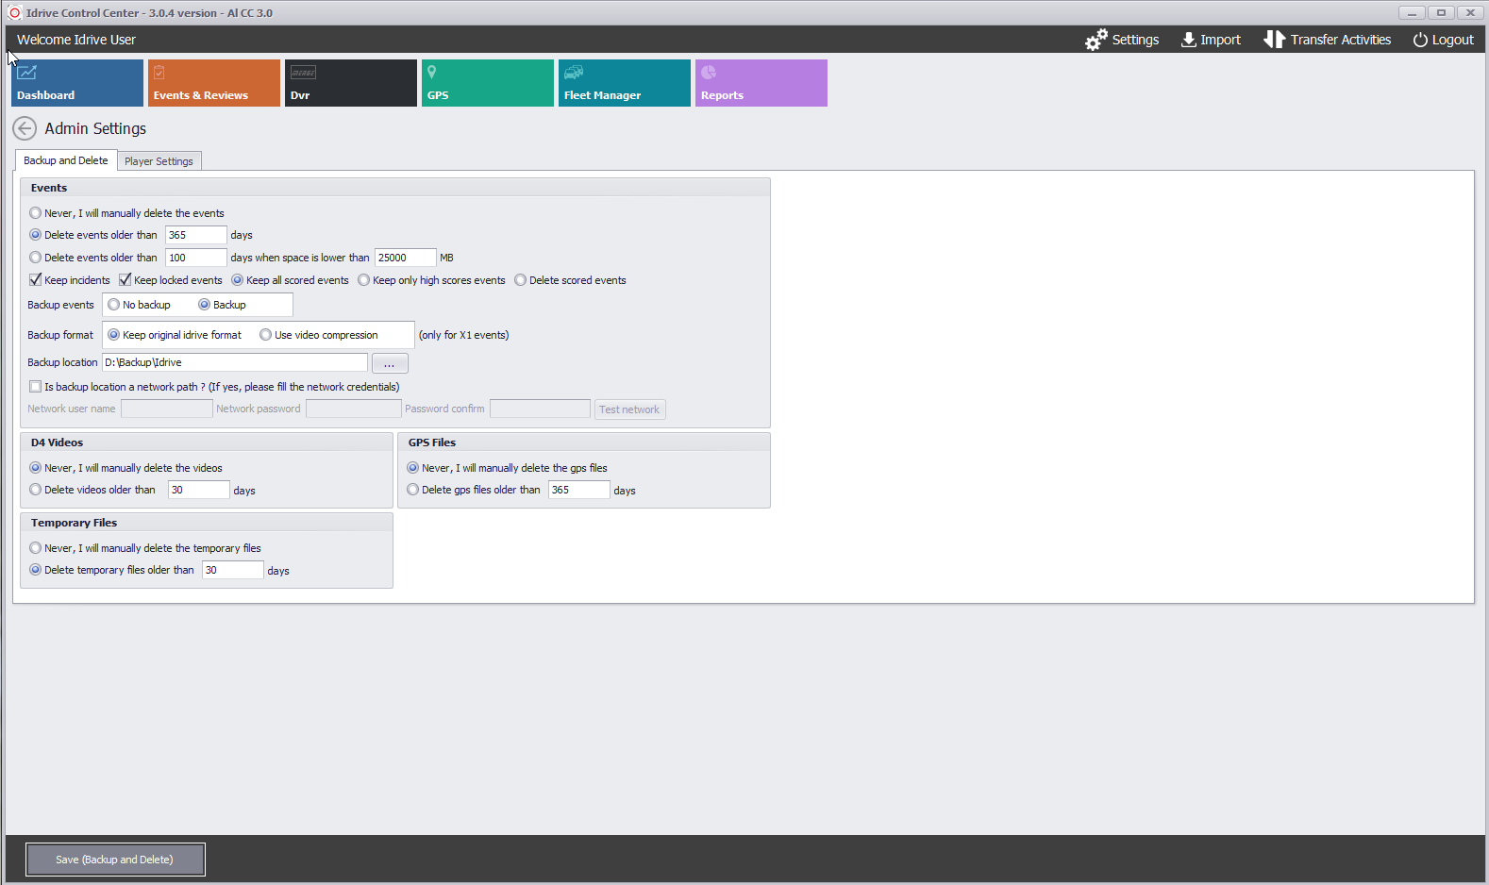The image size is (1489, 885).
Task: Choose the Use video compression option
Action: point(266,335)
